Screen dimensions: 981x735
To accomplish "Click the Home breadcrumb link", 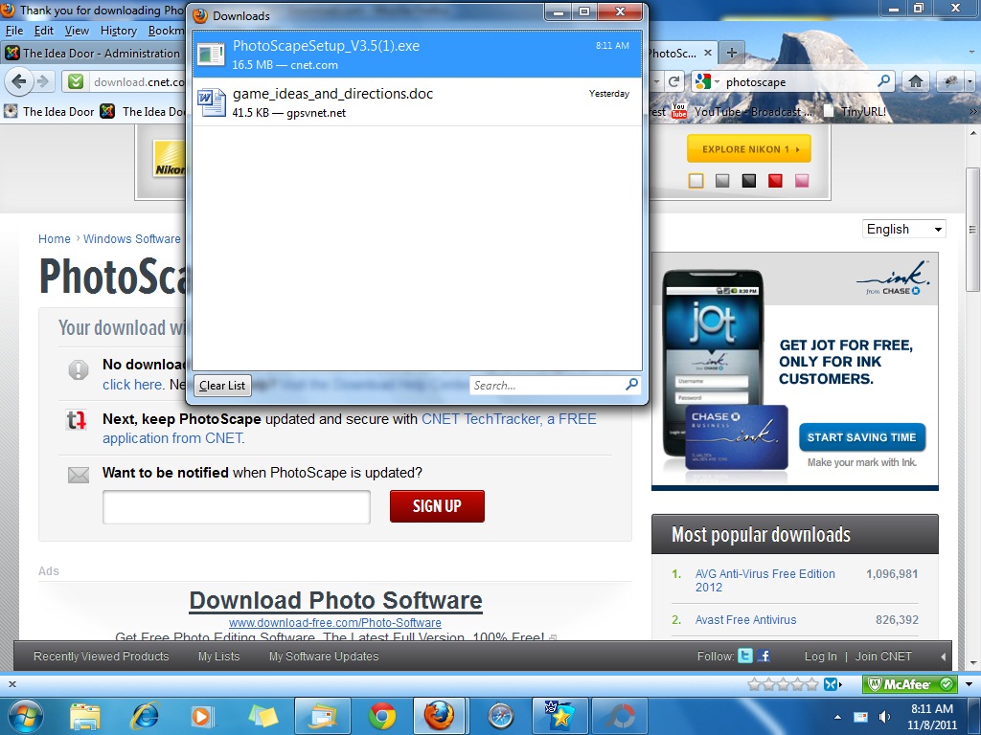I will (x=55, y=238).
